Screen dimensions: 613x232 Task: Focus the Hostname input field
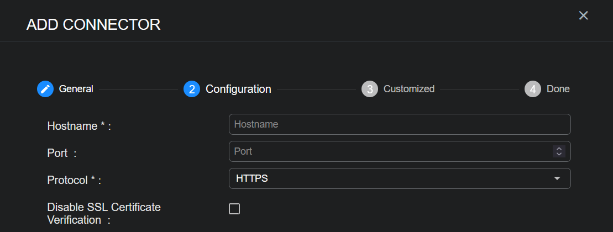399,124
